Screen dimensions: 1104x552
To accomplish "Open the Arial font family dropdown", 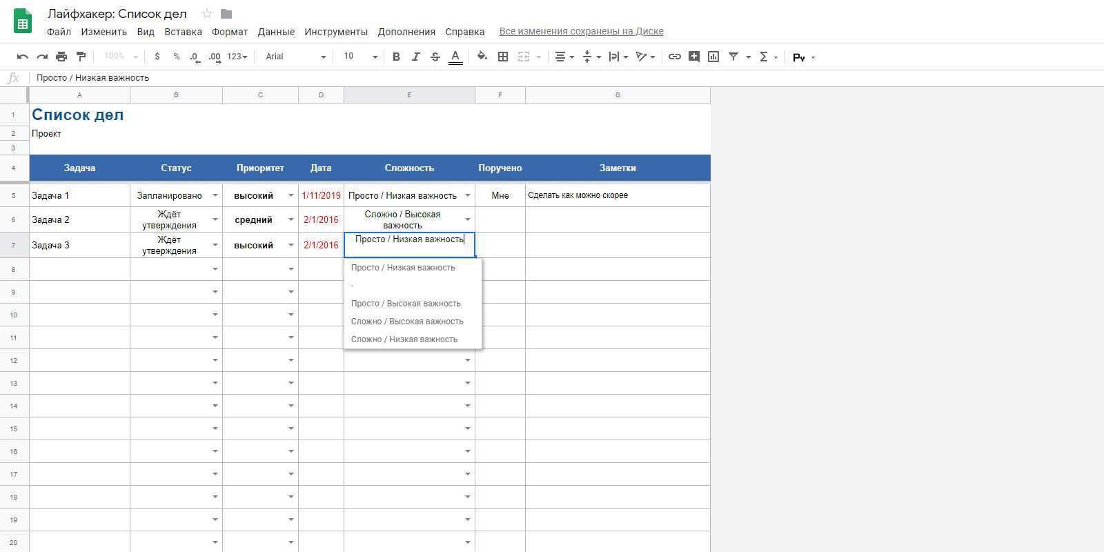I will point(295,57).
